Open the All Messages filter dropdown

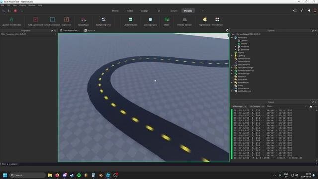point(239,106)
